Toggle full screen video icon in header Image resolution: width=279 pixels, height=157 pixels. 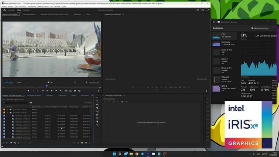(208, 10)
